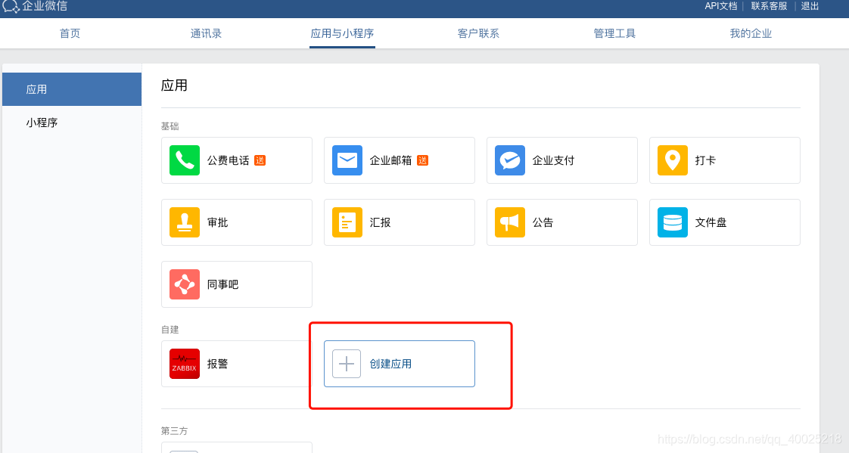
Task: Open the 审批 app label
Action: point(218,222)
